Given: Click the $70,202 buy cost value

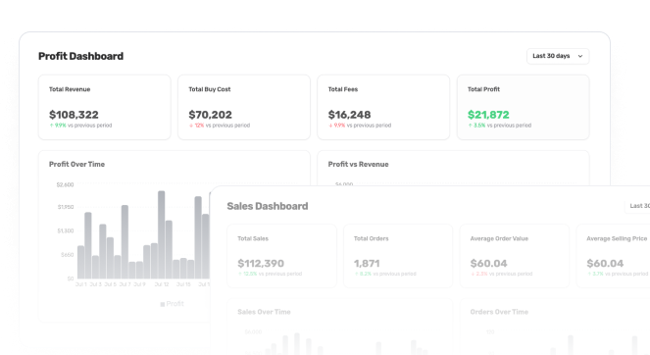Looking at the screenshot, I should pos(210,115).
